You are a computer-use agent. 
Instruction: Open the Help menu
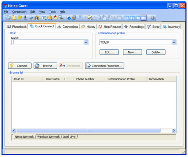62,12
